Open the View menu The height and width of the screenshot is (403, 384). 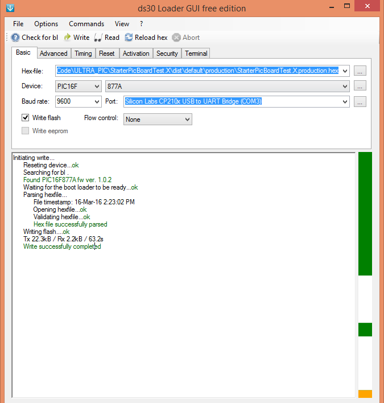[122, 24]
